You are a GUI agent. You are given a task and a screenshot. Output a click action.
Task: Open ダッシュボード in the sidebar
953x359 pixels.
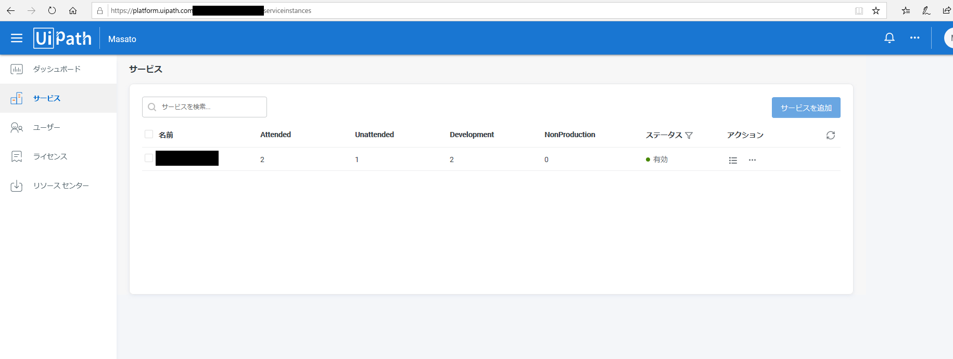pos(58,69)
